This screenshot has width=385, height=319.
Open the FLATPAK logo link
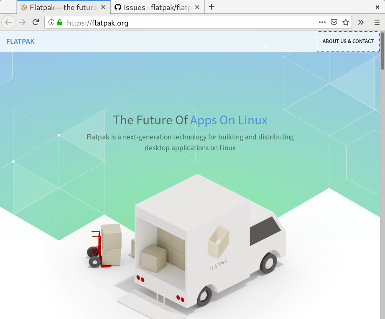point(20,41)
